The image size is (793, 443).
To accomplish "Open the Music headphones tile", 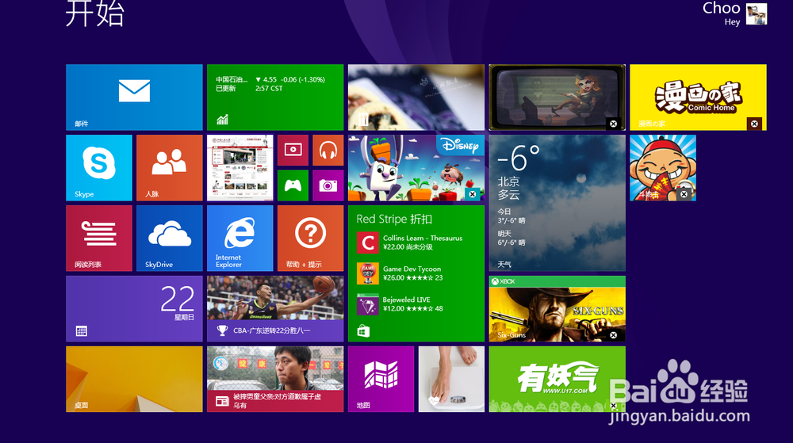I will point(328,150).
